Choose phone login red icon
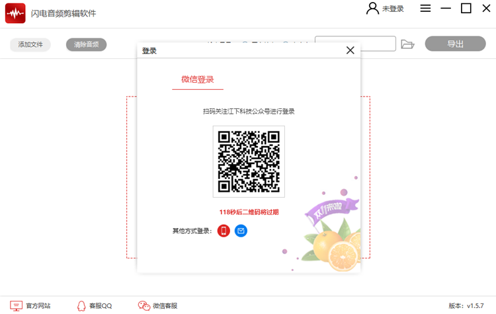496x314 pixels. 224,231
